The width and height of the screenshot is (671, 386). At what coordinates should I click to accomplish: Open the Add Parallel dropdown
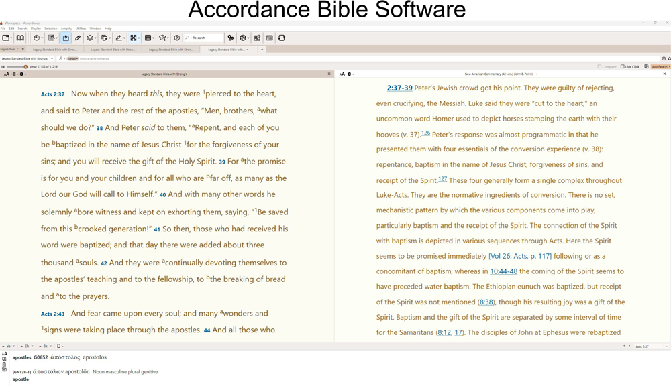tap(661, 67)
